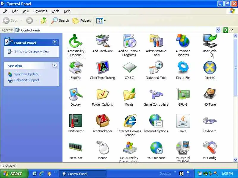Open Help and Support link
Viewport: 238px width, 178px height.
pos(27,80)
